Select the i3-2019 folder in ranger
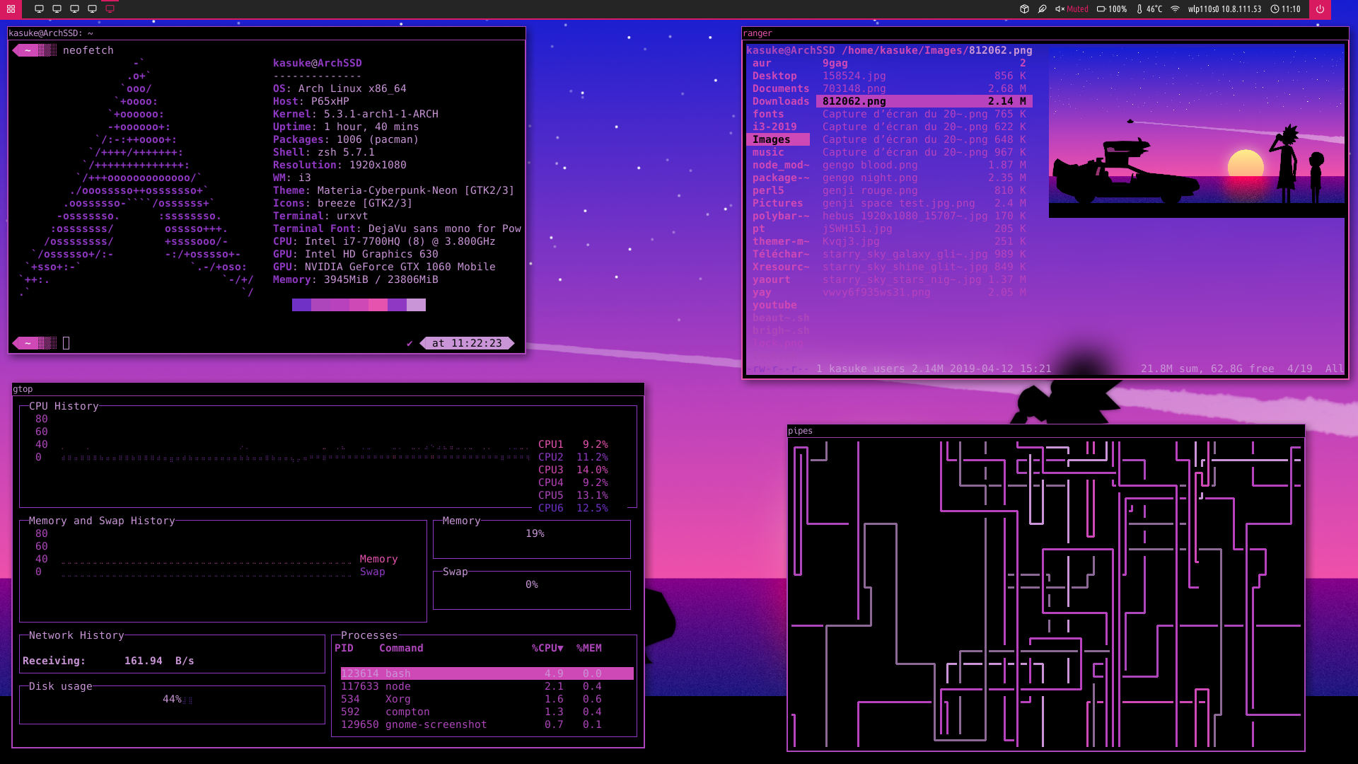The height and width of the screenshot is (764, 1358). point(774,127)
